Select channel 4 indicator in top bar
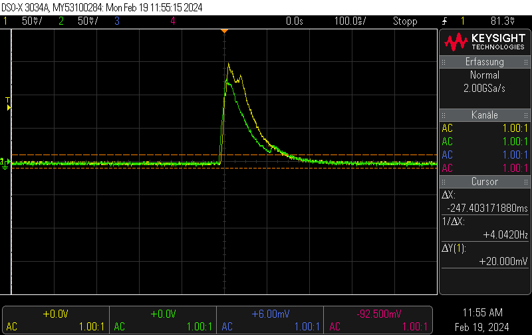The width and height of the screenshot is (532, 335). click(173, 21)
